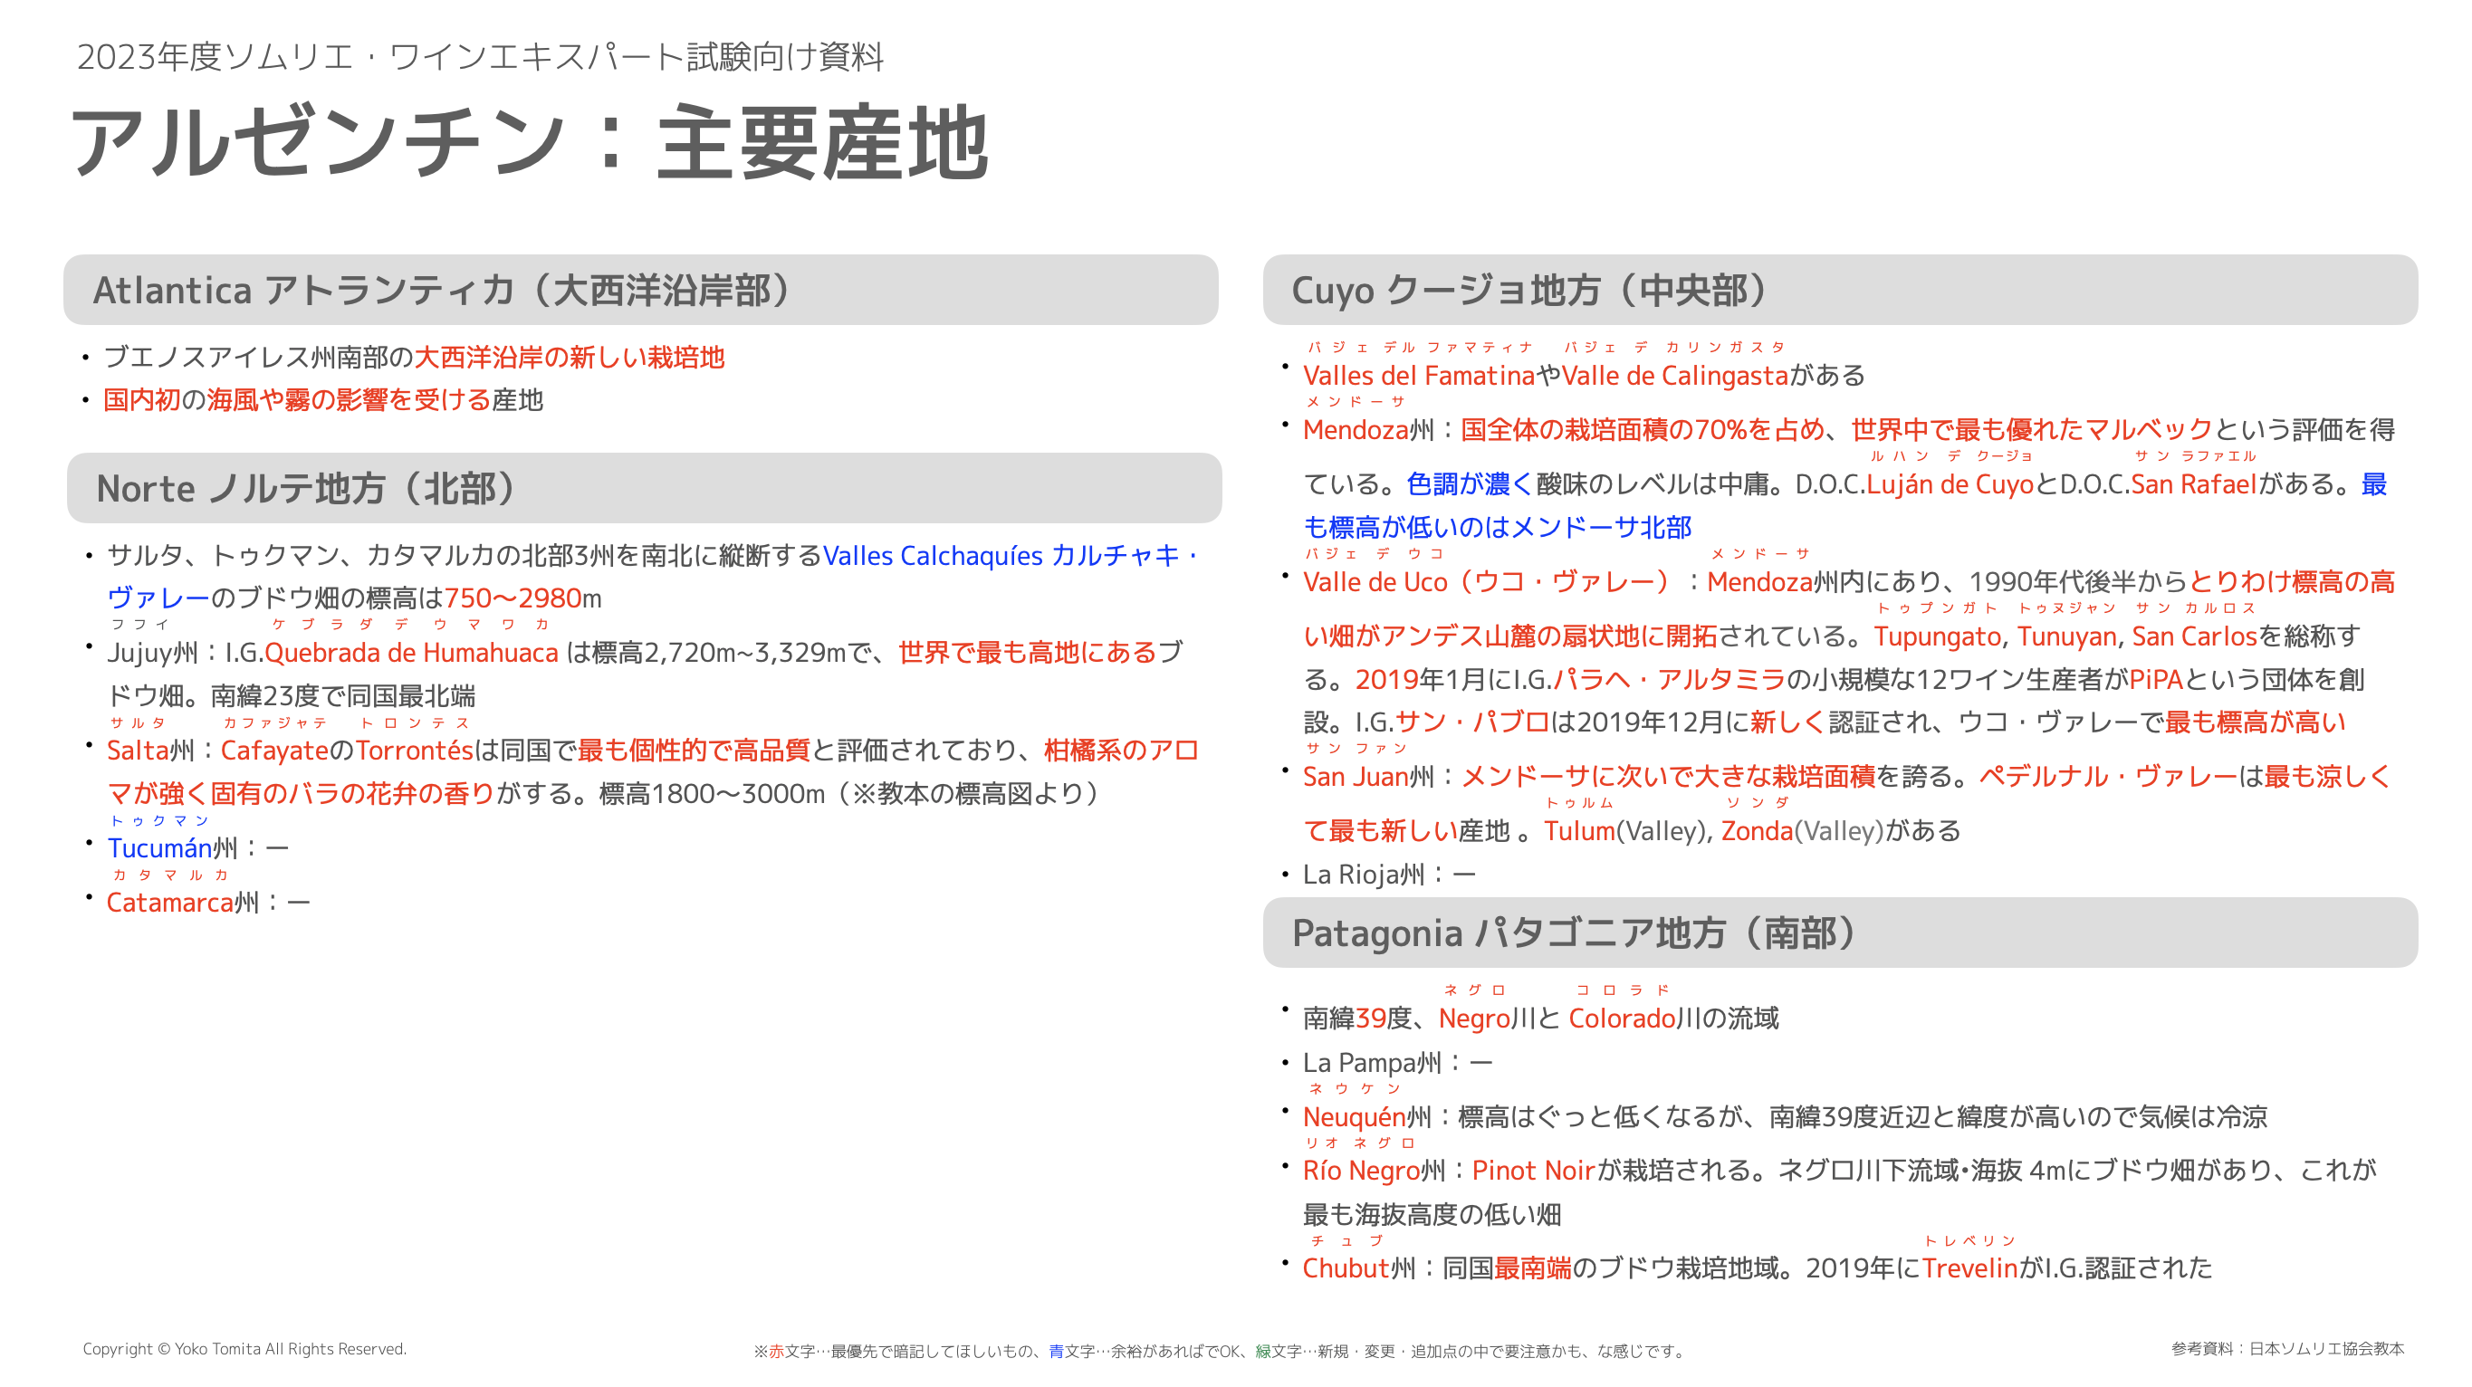The image size is (2472, 1387).
Task: Click the red text Pinot Noir
Action: point(1532,1172)
